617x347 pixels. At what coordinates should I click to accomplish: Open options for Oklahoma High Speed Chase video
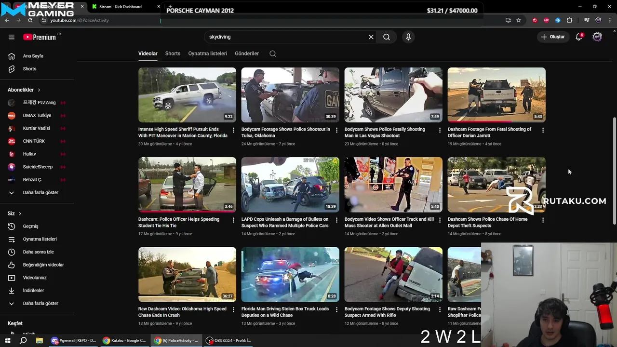coord(234,309)
